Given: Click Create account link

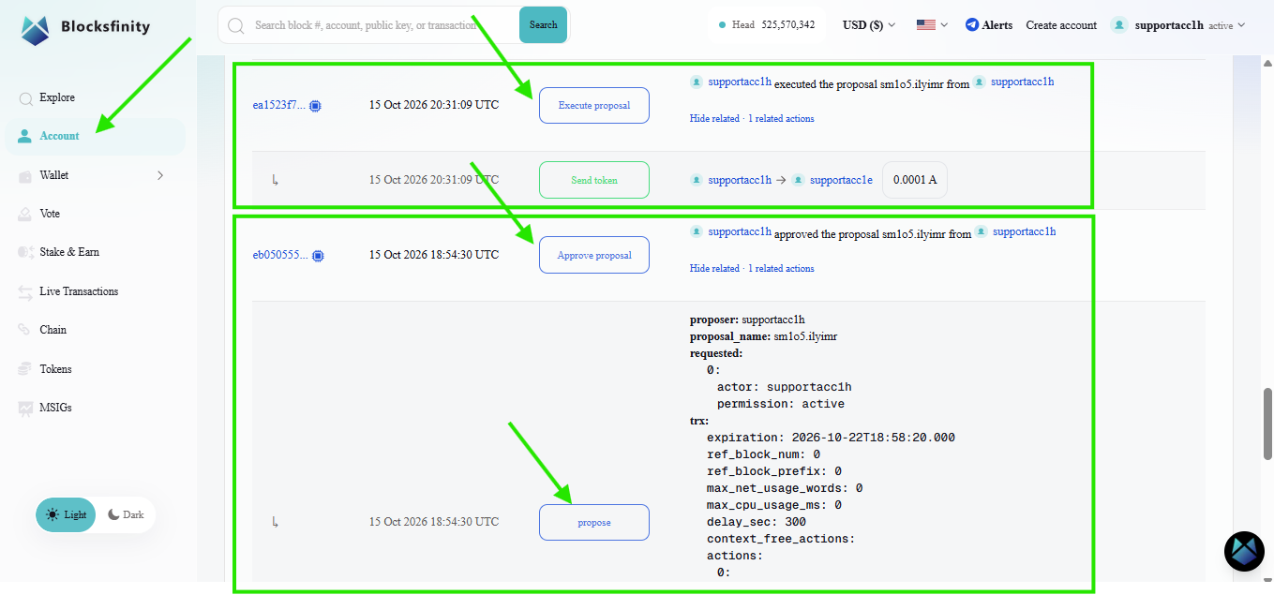Looking at the screenshot, I should click(x=1061, y=25).
